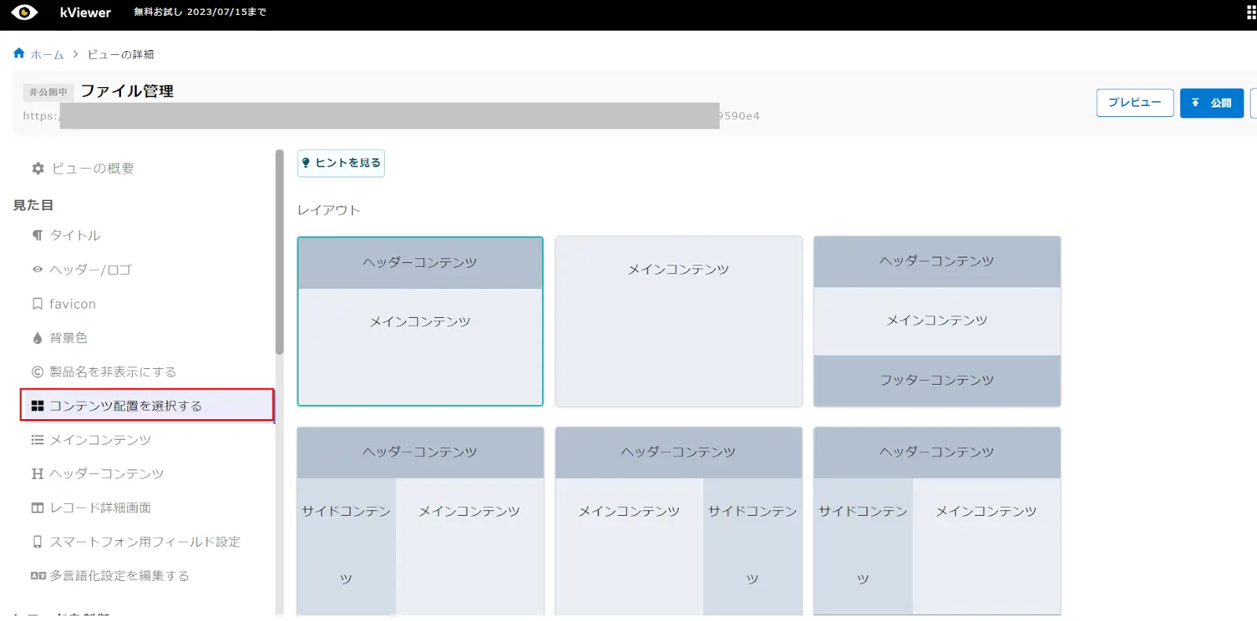Click the プレビュー button
1257x621 pixels.
[x=1134, y=103]
